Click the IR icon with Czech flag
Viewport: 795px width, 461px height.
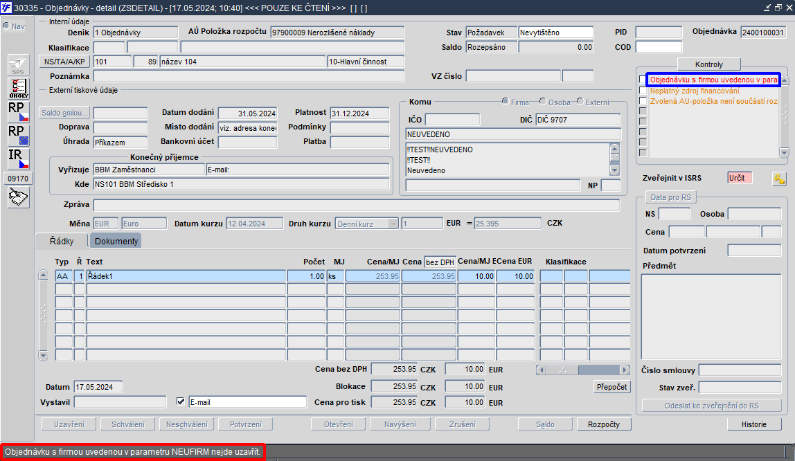click(x=18, y=159)
